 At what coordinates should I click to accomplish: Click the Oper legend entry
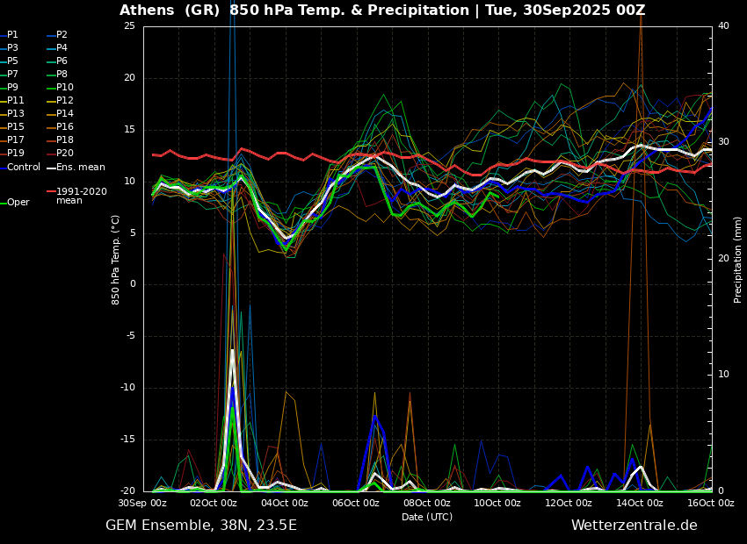click(18, 203)
